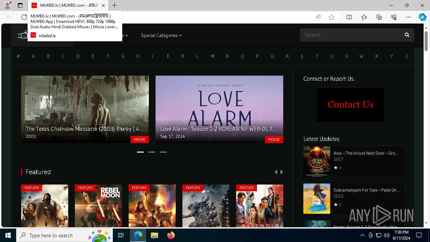The height and width of the screenshot is (242, 430).
Task: Refresh the current page
Action: coord(24,17)
